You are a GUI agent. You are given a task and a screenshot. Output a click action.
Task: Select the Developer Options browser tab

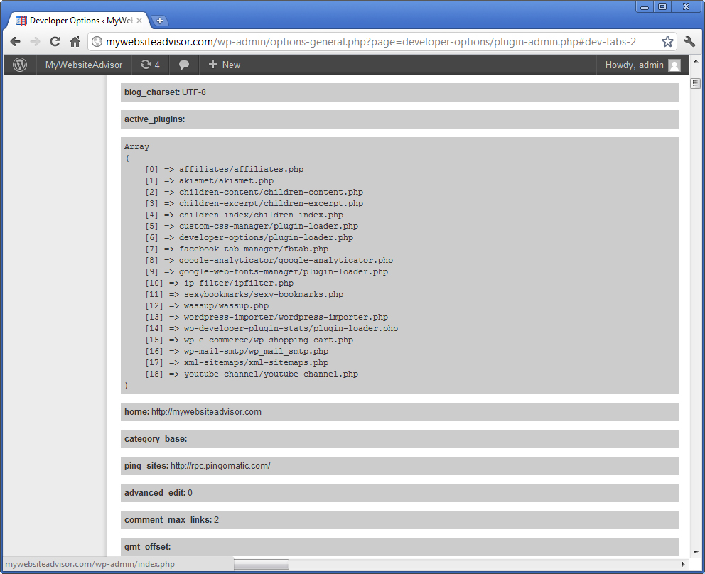click(x=80, y=21)
